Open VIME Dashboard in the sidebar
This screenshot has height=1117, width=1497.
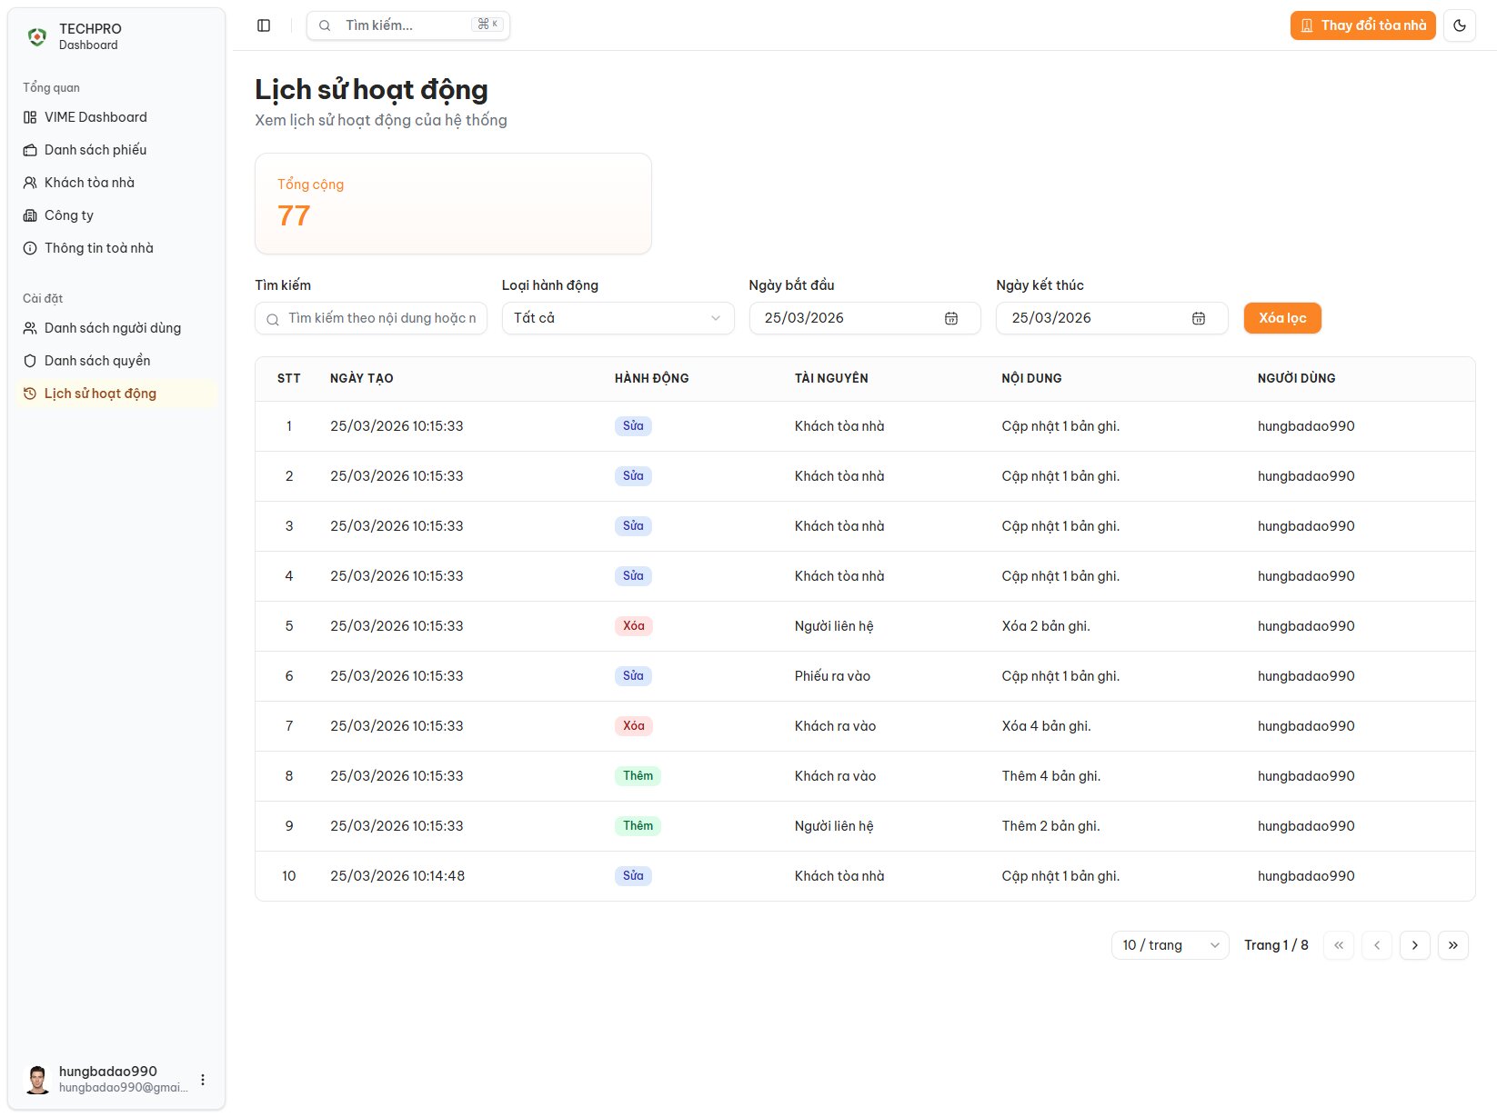pos(95,117)
